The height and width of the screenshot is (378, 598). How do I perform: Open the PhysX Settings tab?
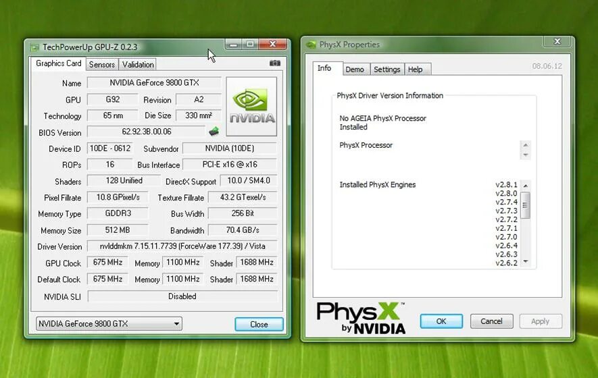(x=387, y=70)
